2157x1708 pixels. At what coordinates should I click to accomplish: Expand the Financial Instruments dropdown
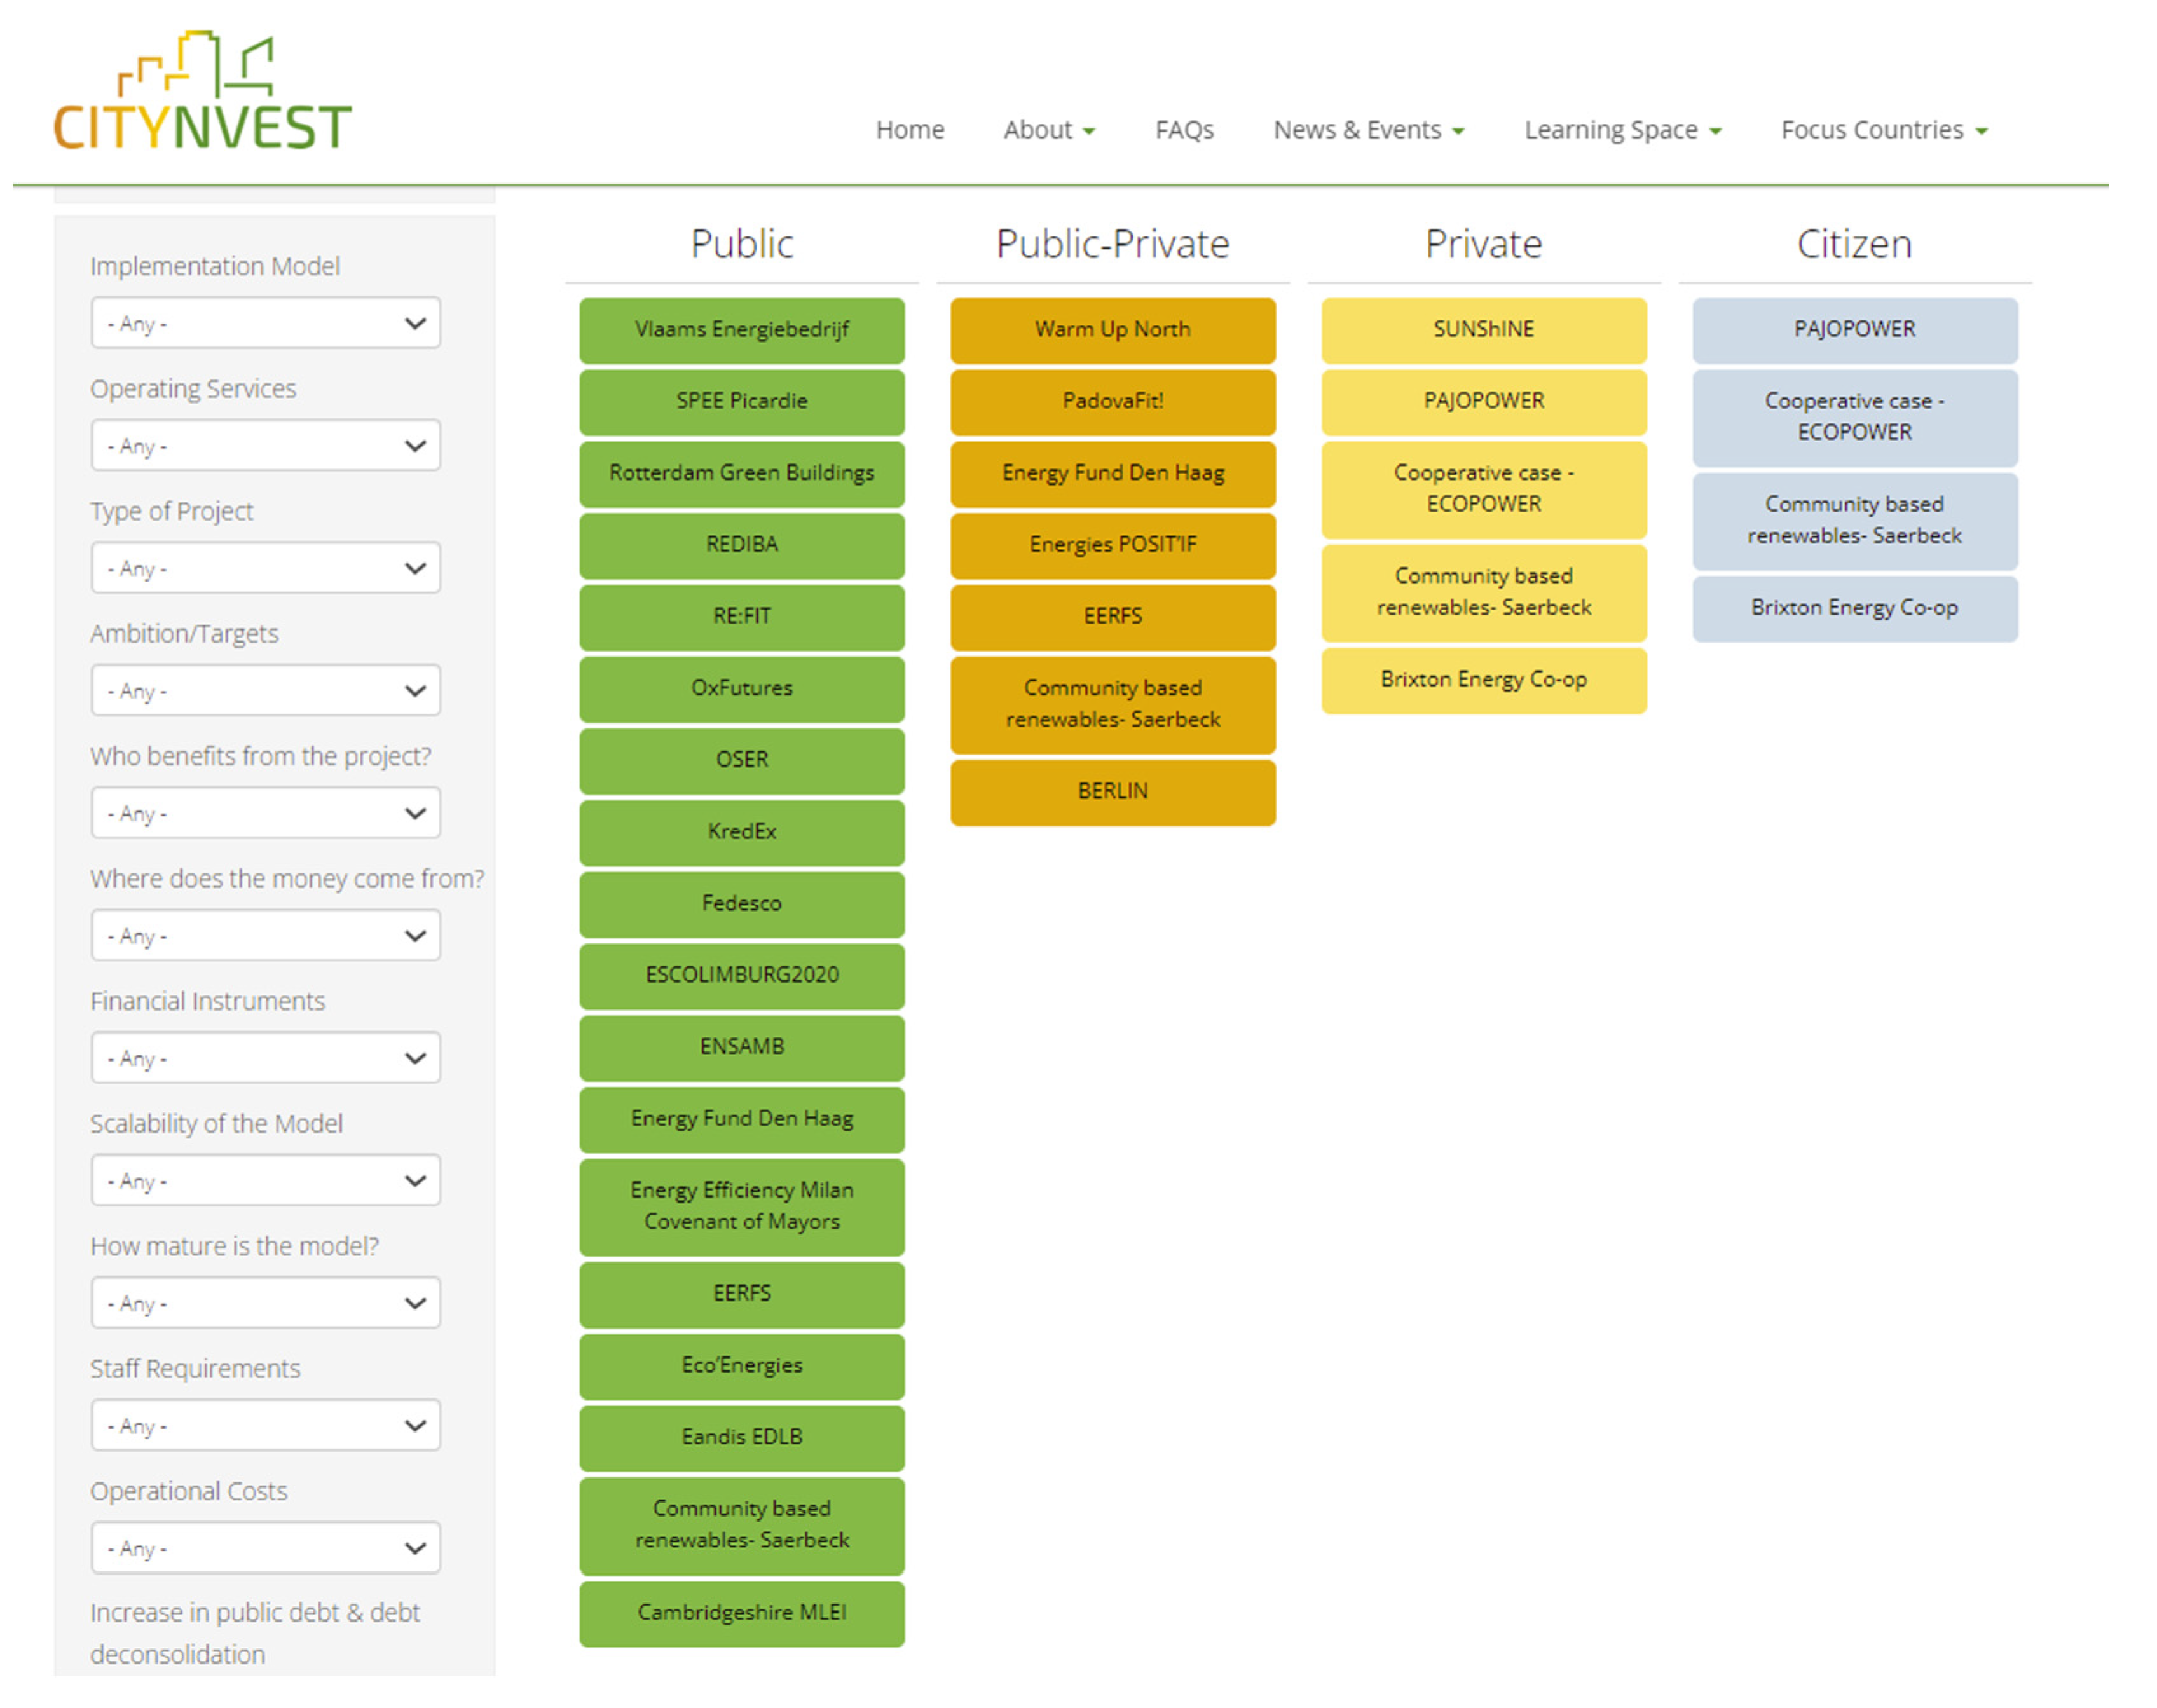click(265, 1058)
